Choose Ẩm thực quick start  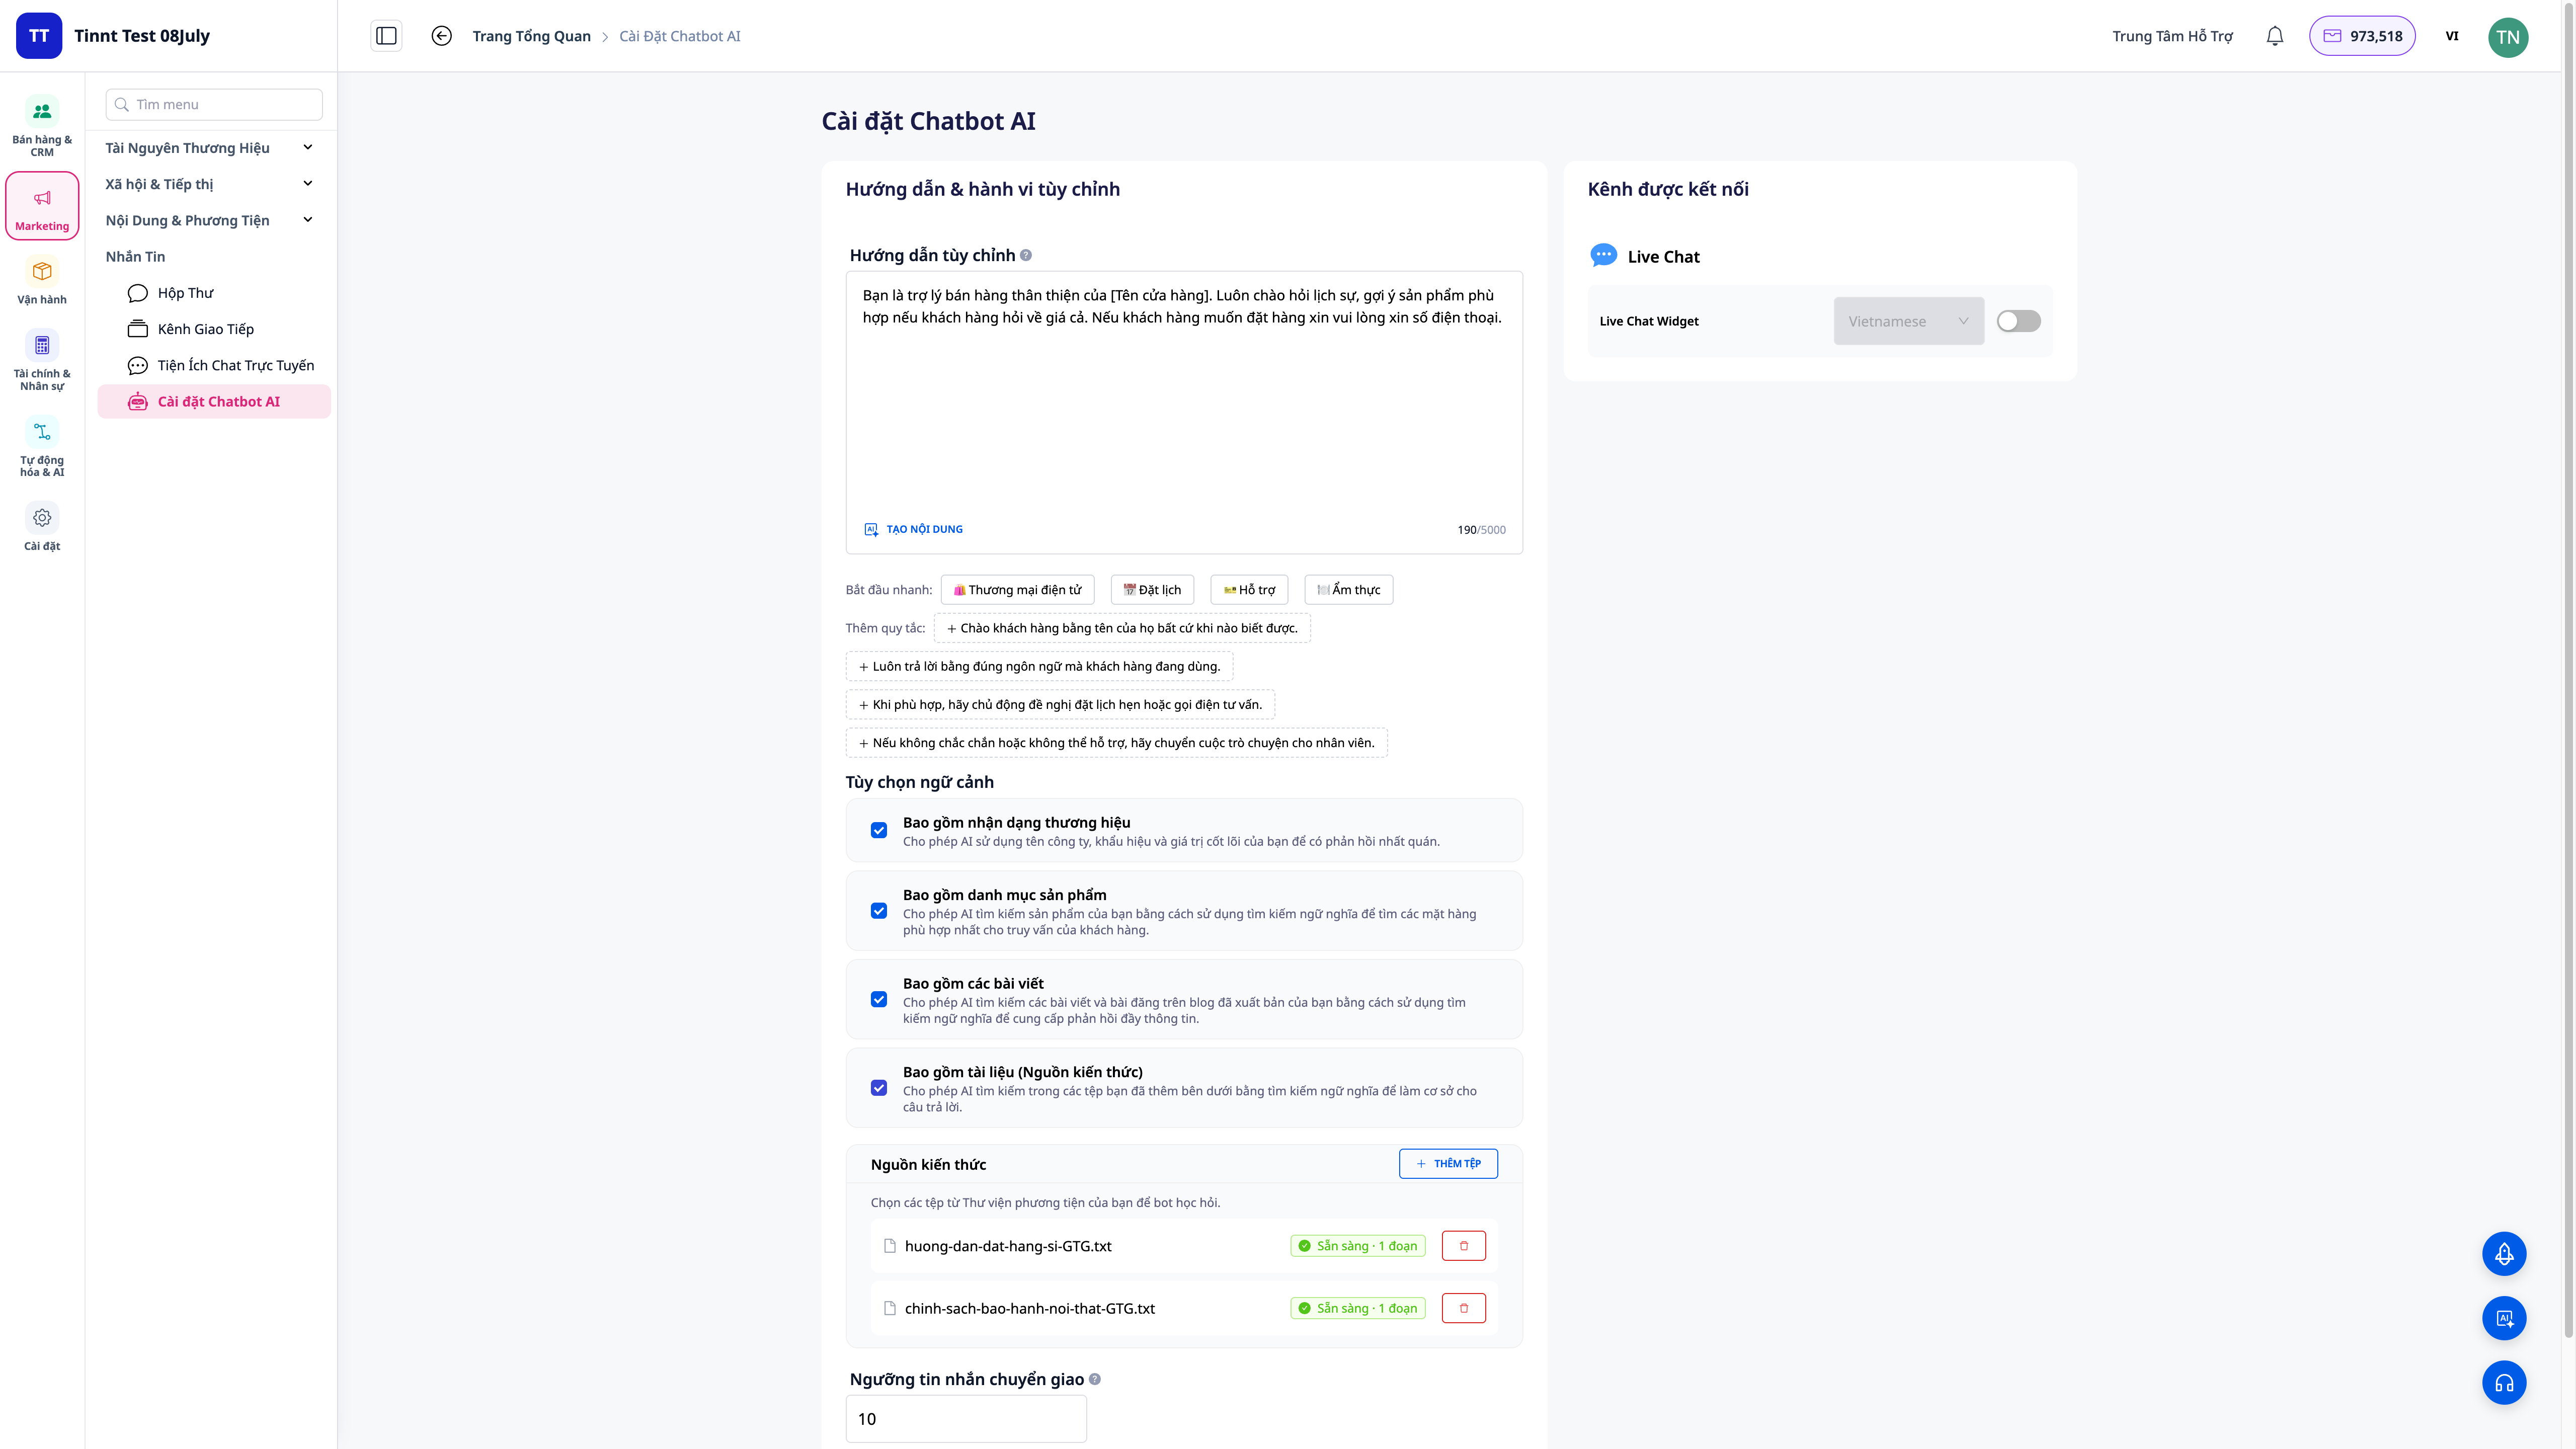coord(1348,590)
